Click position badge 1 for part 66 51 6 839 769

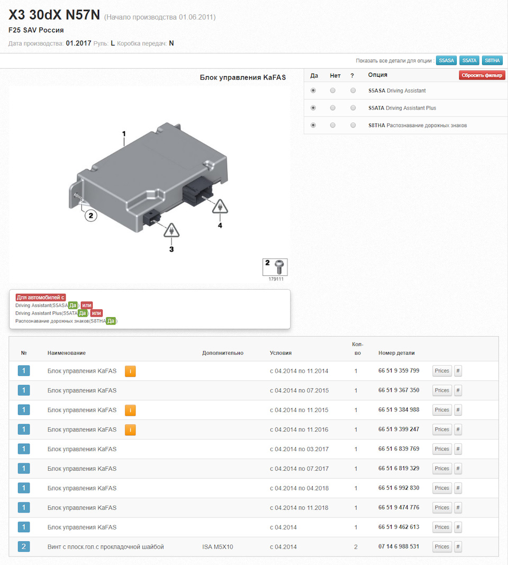24,449
